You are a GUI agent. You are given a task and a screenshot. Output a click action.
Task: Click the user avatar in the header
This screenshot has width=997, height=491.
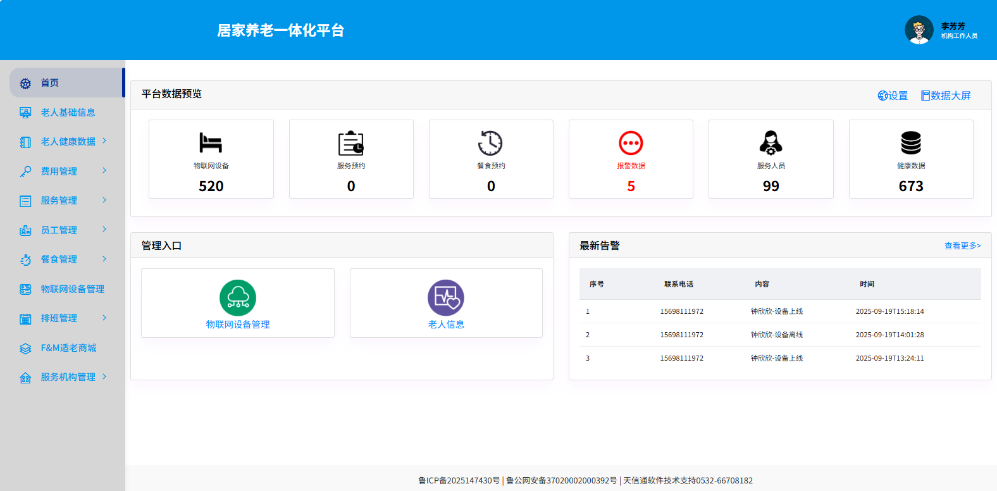coord(919,30)
